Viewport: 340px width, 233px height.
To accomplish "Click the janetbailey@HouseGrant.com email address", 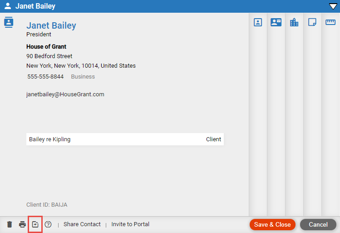I will (x=65, y=94).
